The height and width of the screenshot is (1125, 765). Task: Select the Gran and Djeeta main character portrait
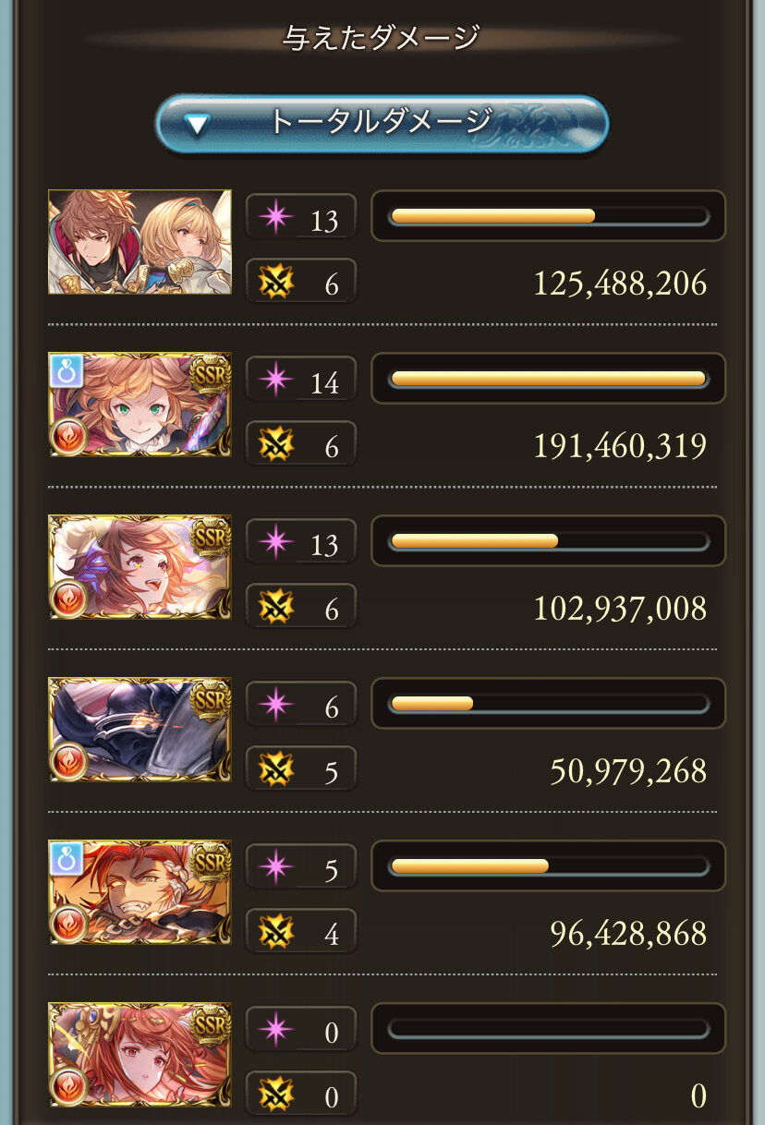140,242
